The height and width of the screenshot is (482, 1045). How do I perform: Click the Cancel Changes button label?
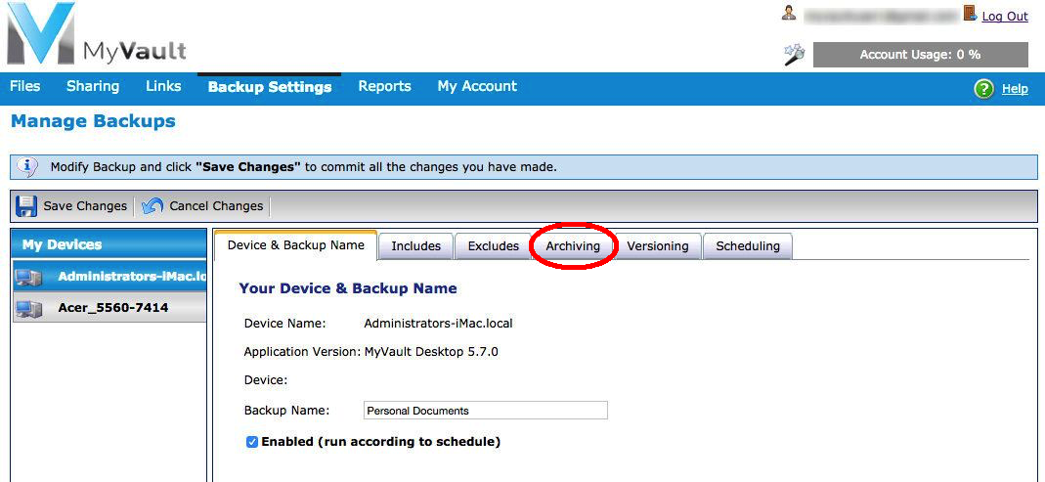coord(216,206)
